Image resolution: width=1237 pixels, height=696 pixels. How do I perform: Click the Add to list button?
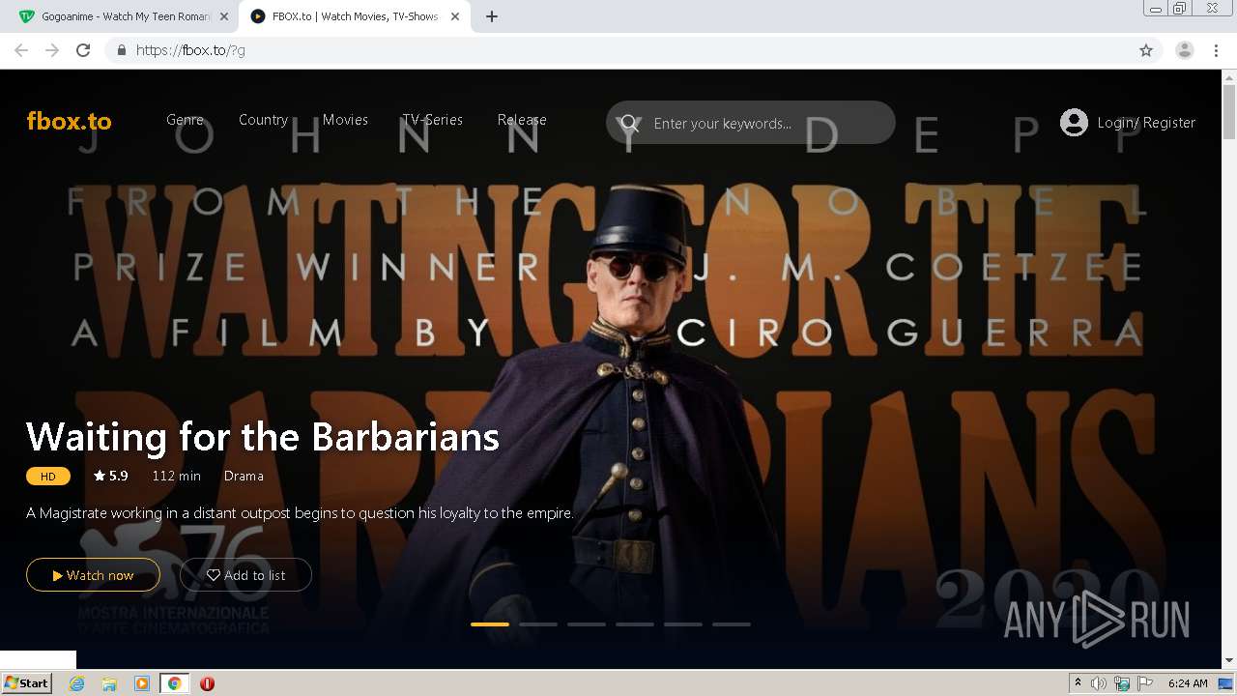[245, 574]
